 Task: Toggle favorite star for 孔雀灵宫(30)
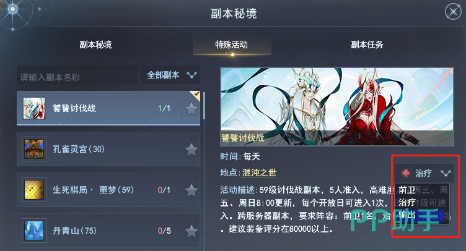pyautogui.click(x=191, y=150)
